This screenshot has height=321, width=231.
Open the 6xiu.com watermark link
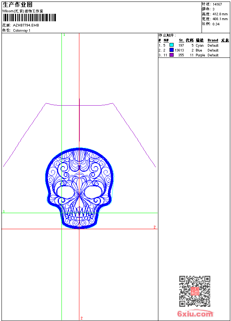[195, 314]
